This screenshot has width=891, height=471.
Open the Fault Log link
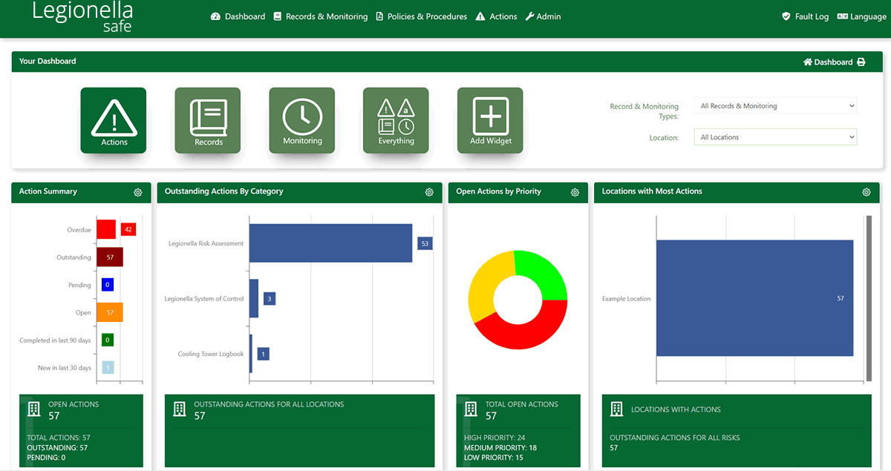[x=805, y=16]
